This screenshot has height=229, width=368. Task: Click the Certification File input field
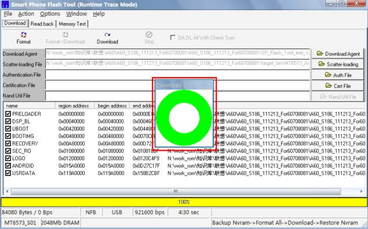point(178,86)
